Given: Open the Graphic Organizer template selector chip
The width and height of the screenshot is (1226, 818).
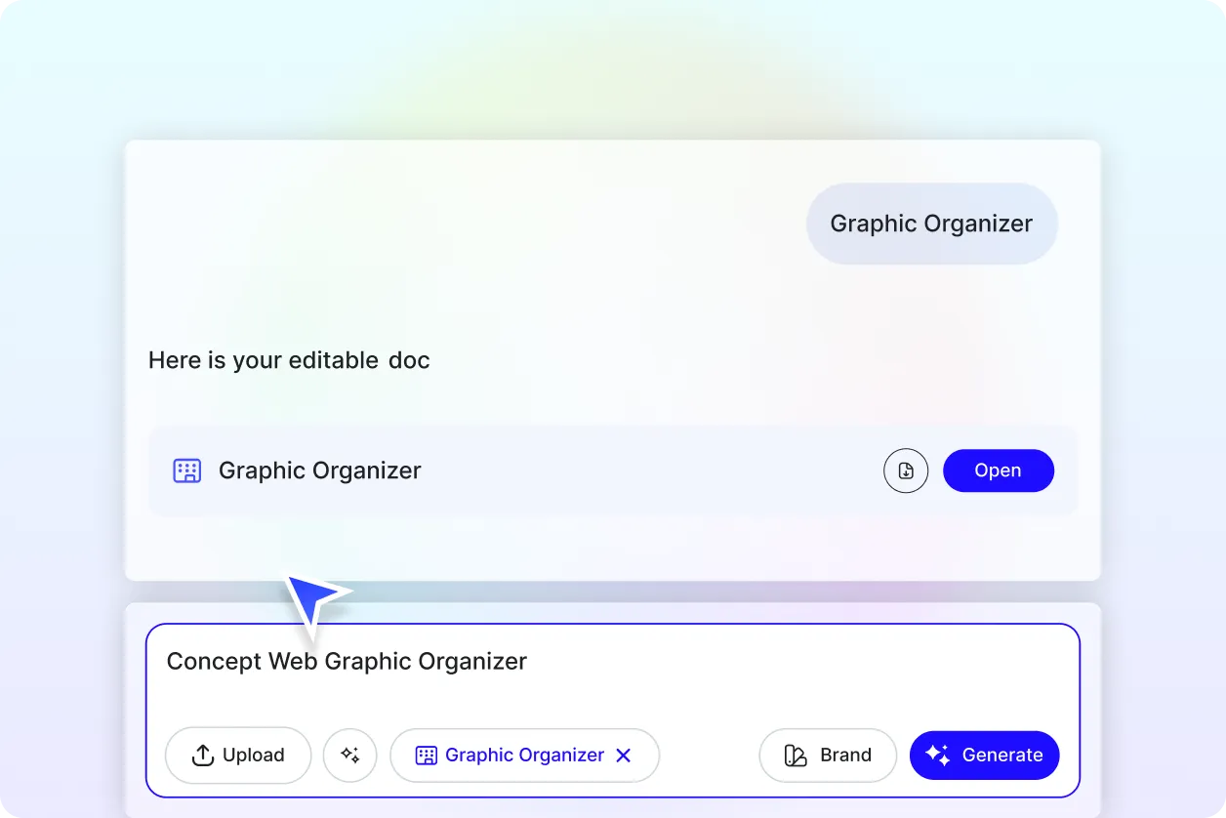Looking at the screenshot, I should click(x=524, y=755).
